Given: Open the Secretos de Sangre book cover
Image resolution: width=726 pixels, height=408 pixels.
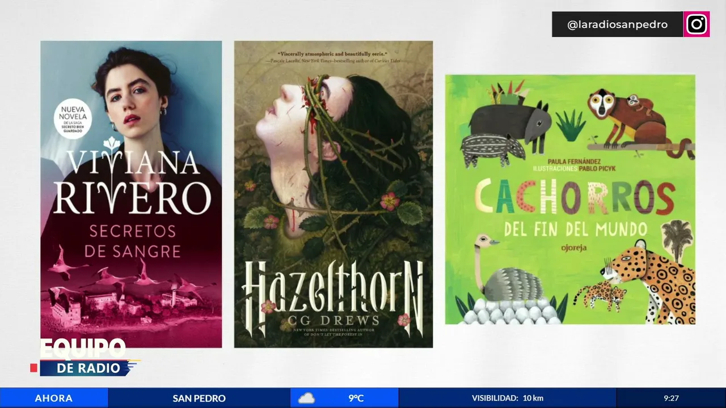Looking at the screenshot, I should coord(131,194).
